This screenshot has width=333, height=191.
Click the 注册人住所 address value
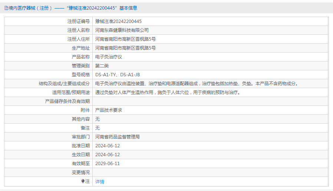point(125,39)
